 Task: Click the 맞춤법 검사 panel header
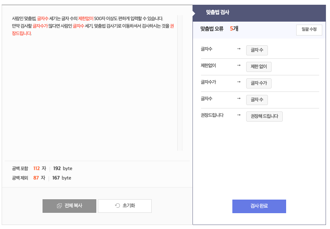[x=259, y=13]
